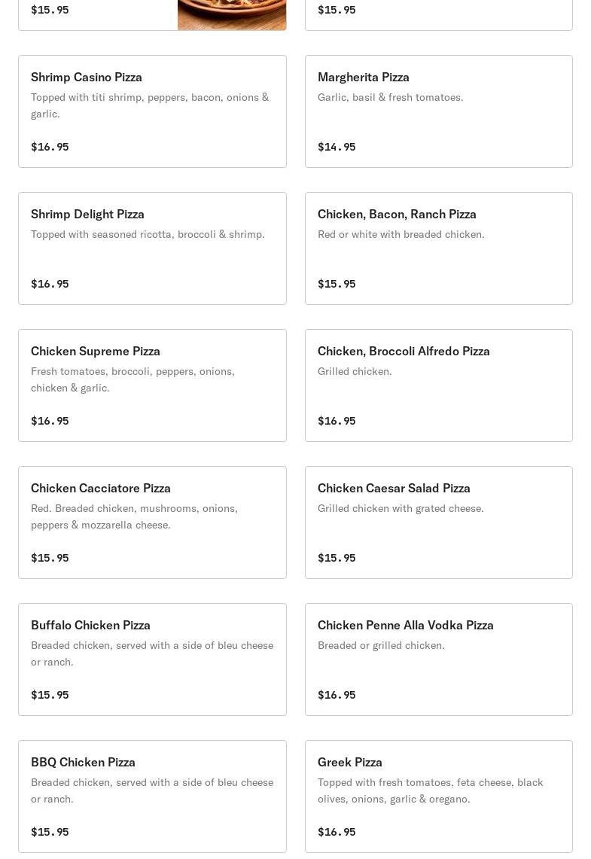Click the pizza photo thumbnail
591x859 pixels.
coord(232,15)
